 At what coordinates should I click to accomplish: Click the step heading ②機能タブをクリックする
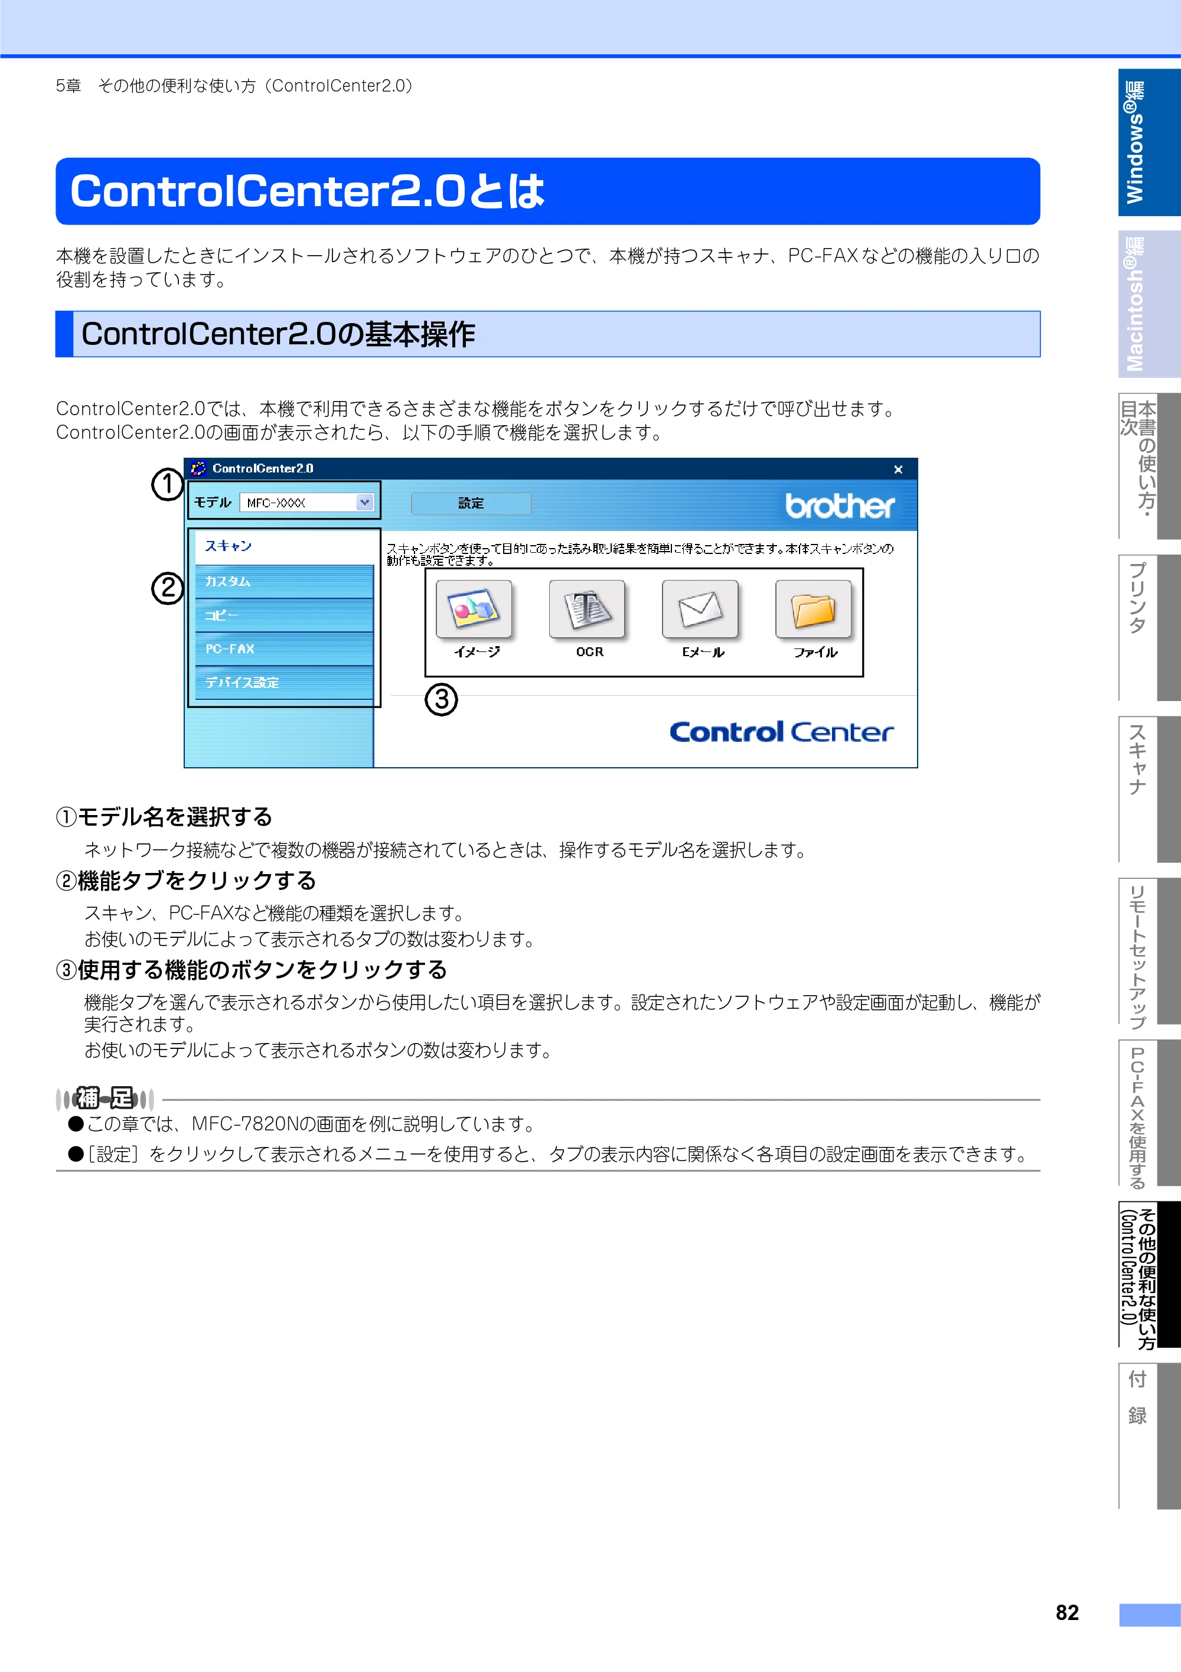pos(185,881)
